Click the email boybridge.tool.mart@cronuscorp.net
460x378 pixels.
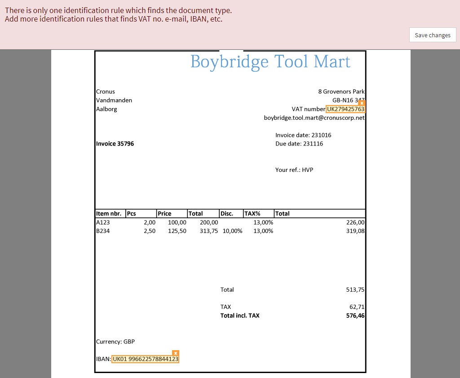coord(314,118)
